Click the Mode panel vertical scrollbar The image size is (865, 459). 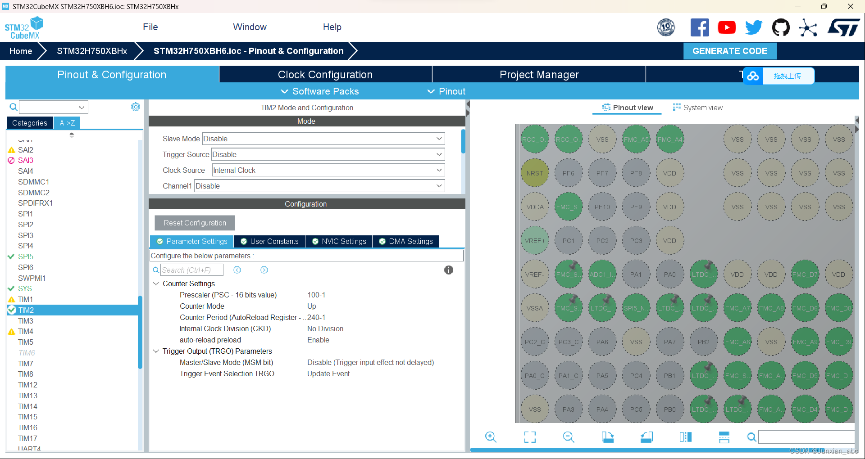coord(463,141)
